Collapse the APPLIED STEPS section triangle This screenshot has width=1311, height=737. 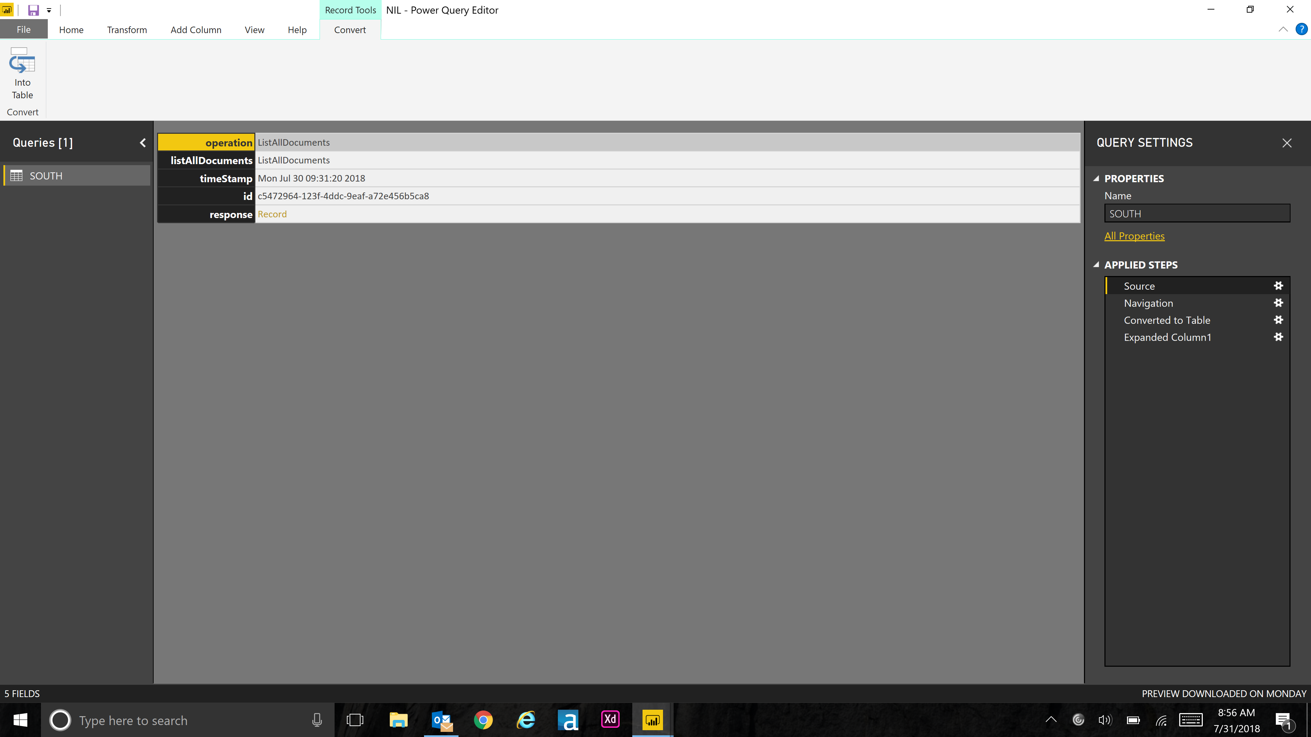coord(1096,265)
